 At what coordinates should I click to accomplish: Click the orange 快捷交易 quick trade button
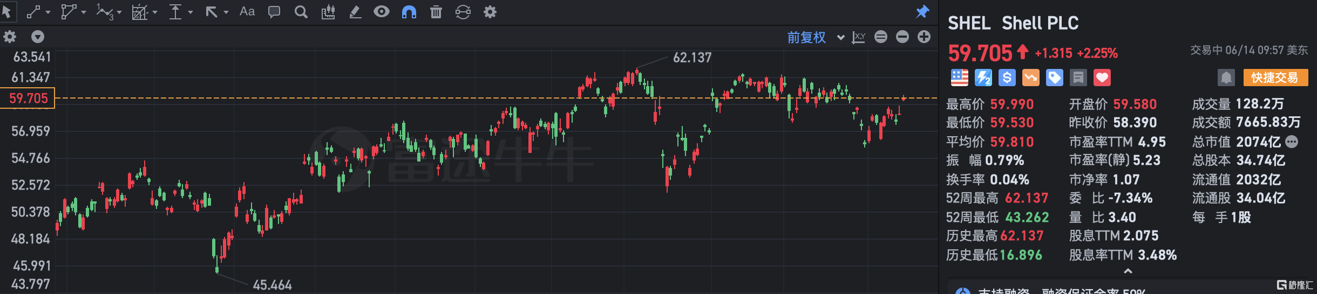[x=1275, y=78]
